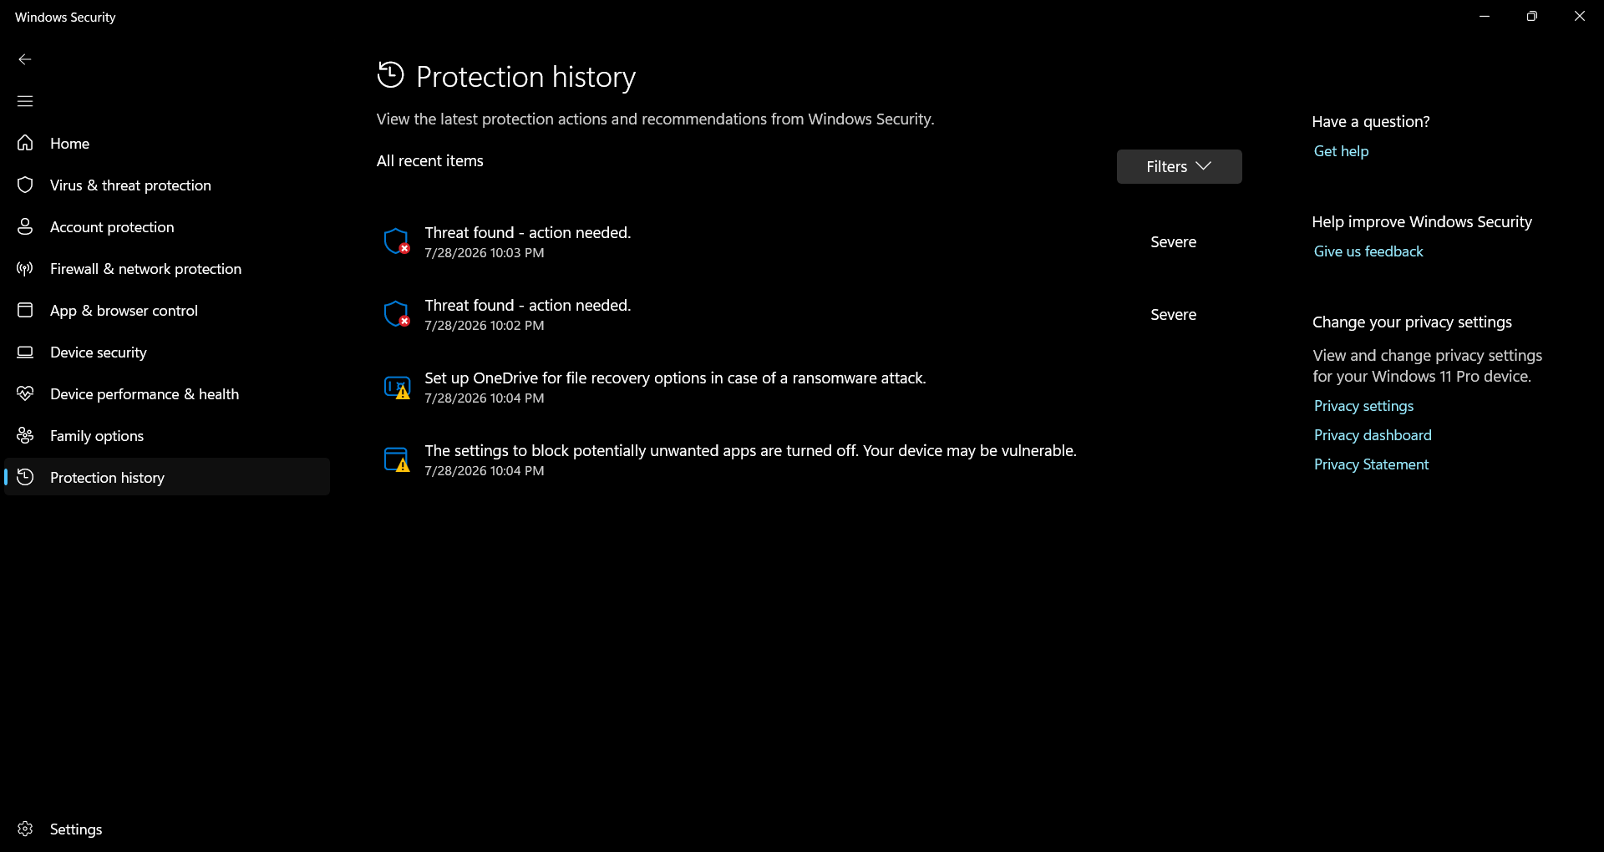Open Family options page
This screenshot has height=852, width=1604.
coord(167,435)
